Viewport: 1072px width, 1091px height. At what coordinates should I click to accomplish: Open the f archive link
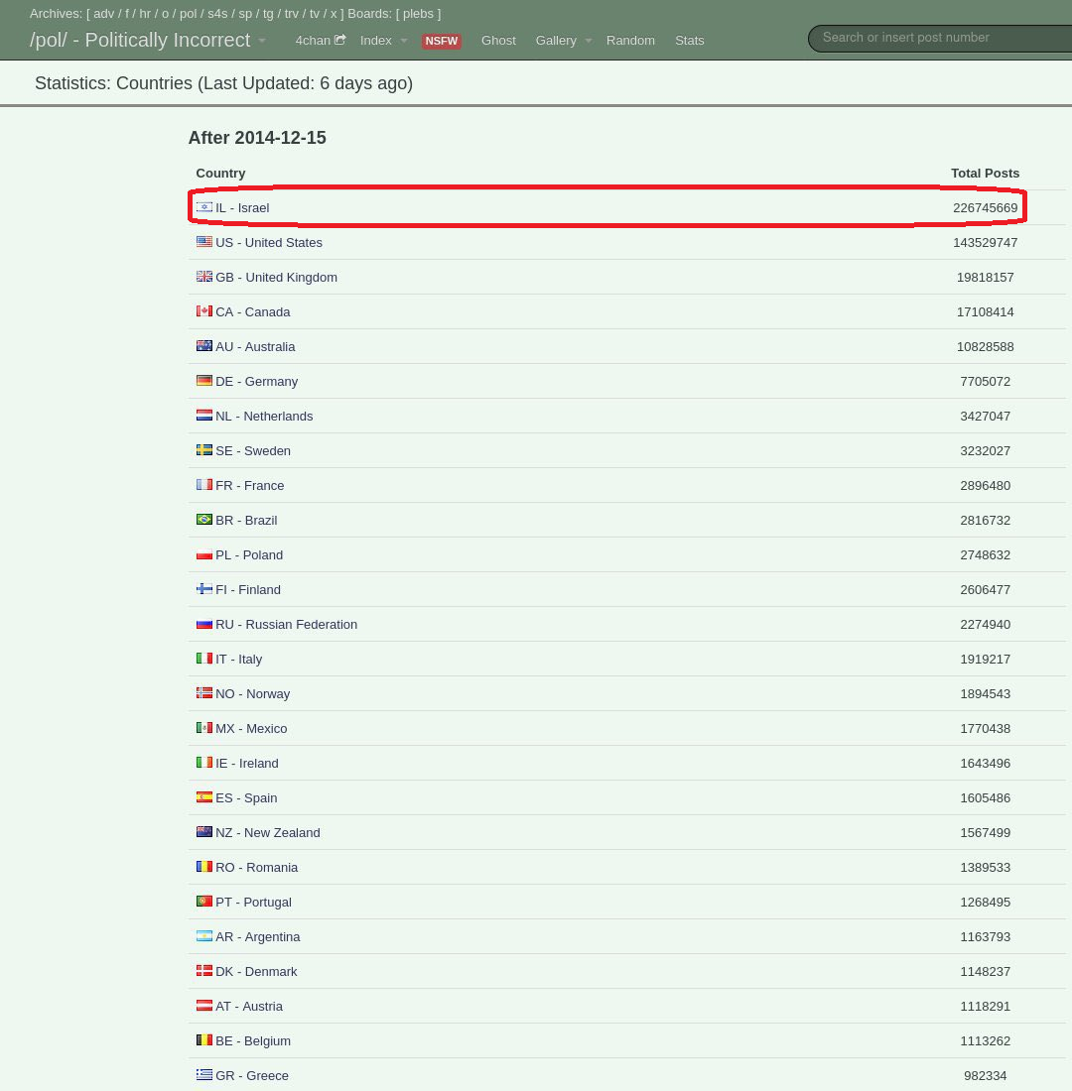pos(127,13)
